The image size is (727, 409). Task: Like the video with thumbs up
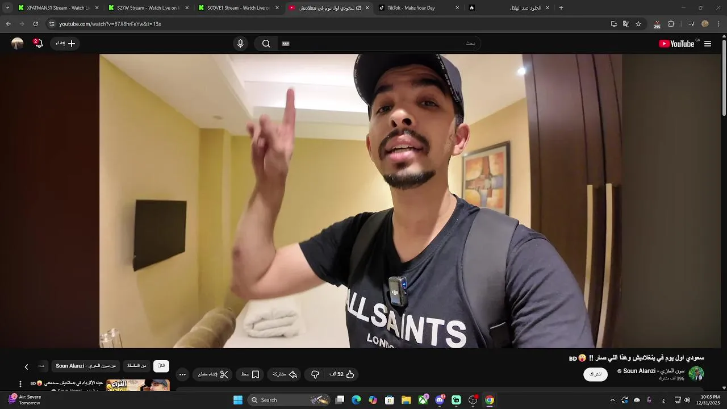342,374
